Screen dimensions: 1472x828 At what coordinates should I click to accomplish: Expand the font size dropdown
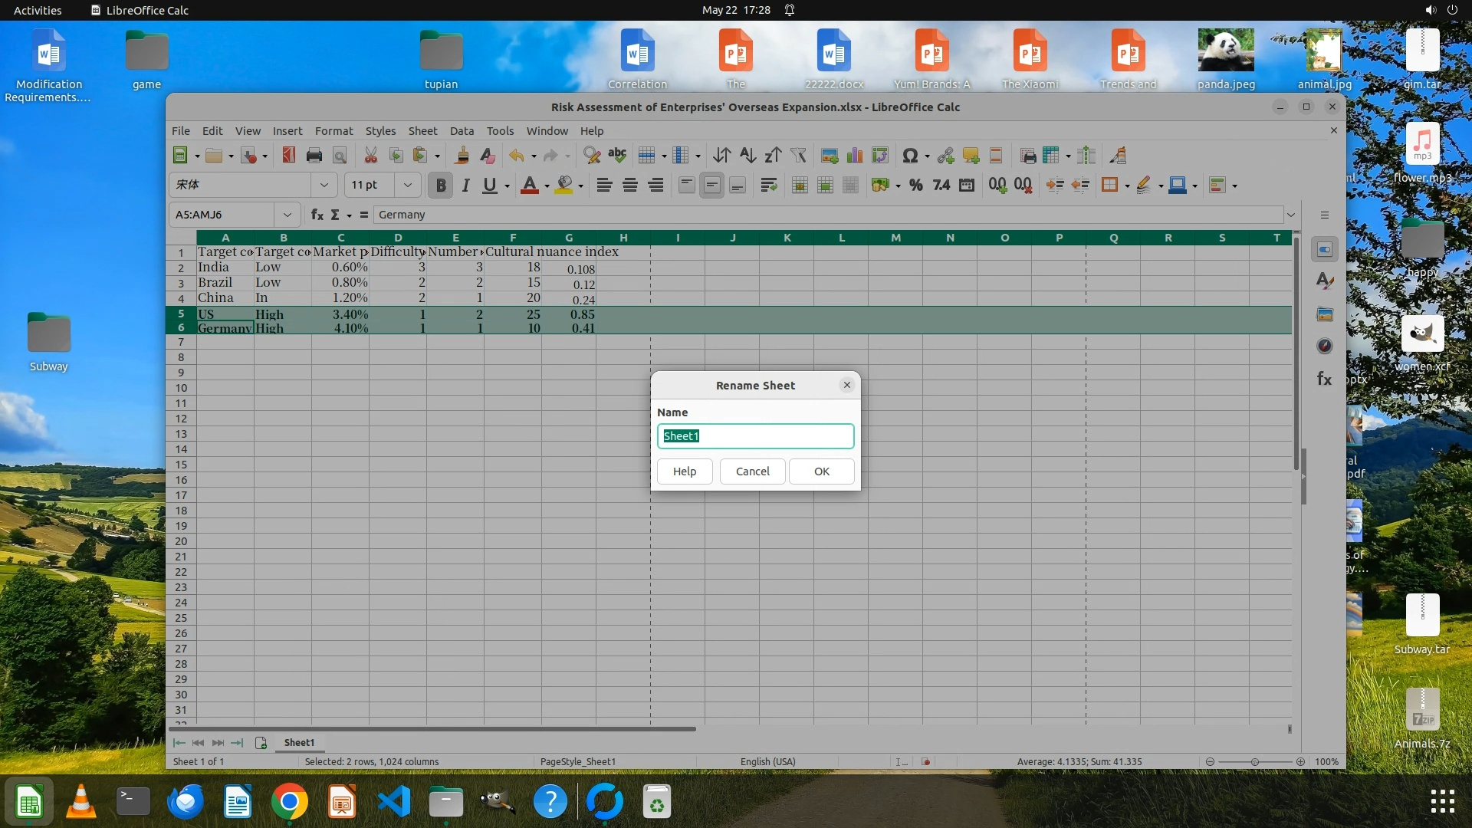pyautogui.click(x=407, y=186)
